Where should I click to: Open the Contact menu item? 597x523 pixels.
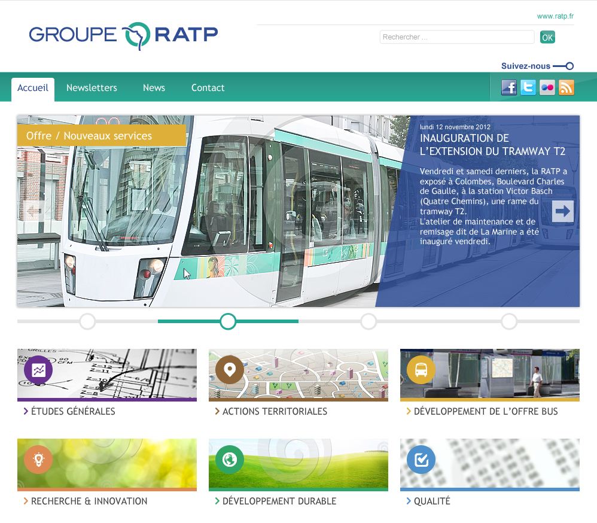(x=208, y=88)
